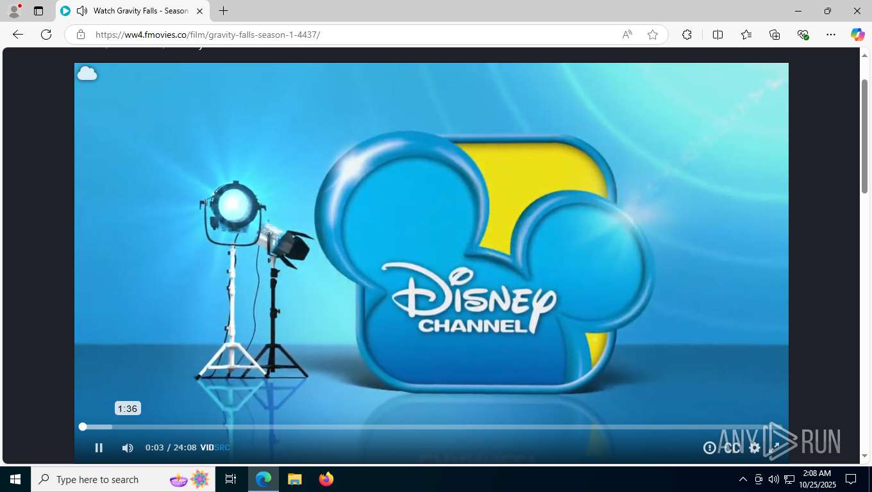The image size is (872, 492).
Task: Click the VIDSRC logo in player
Action: 215,448
